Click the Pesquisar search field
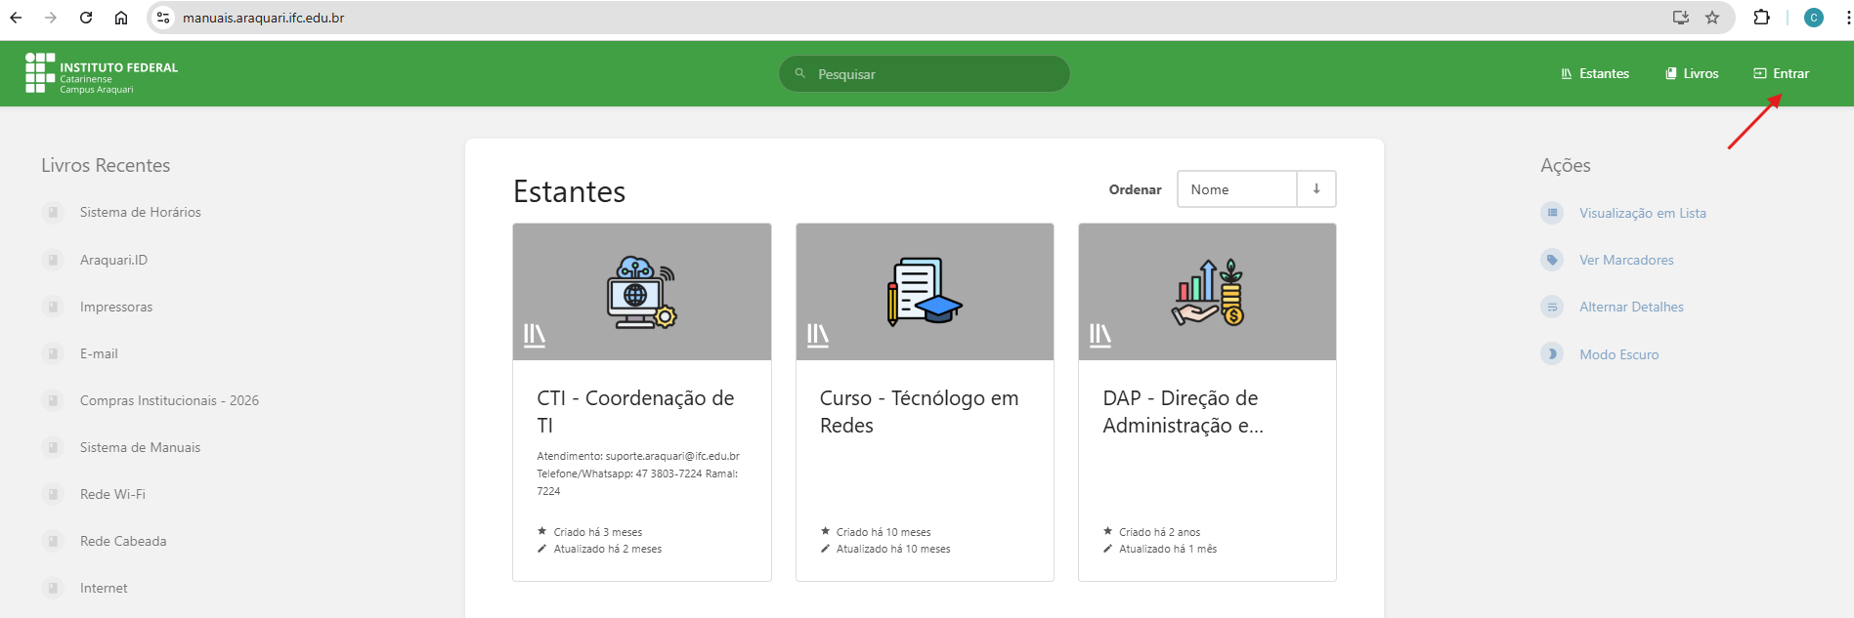Viewport: 1854px width, 618px height. click(x=925, y=74)
